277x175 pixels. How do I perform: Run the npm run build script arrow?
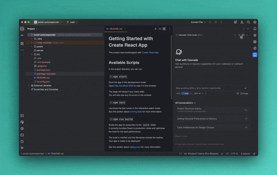point(111,119)
